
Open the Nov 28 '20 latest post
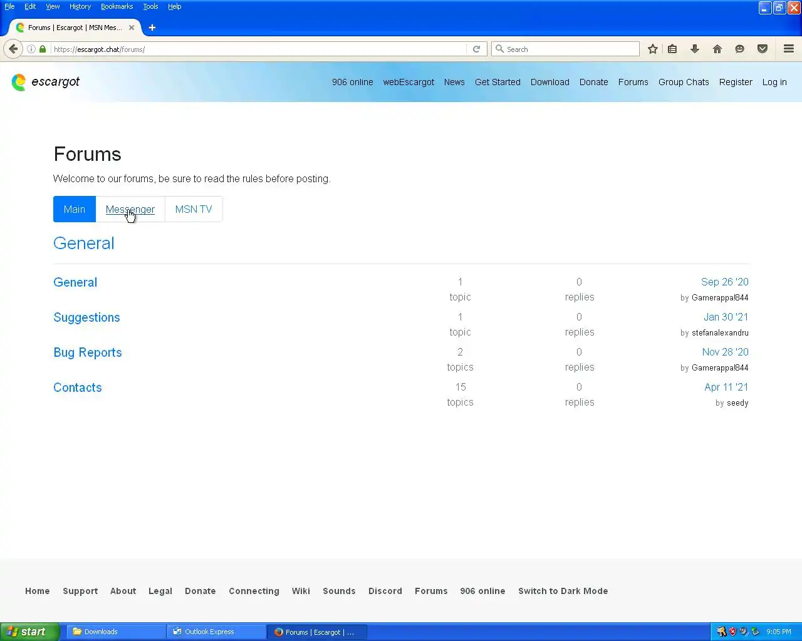(x=726, y=352)
